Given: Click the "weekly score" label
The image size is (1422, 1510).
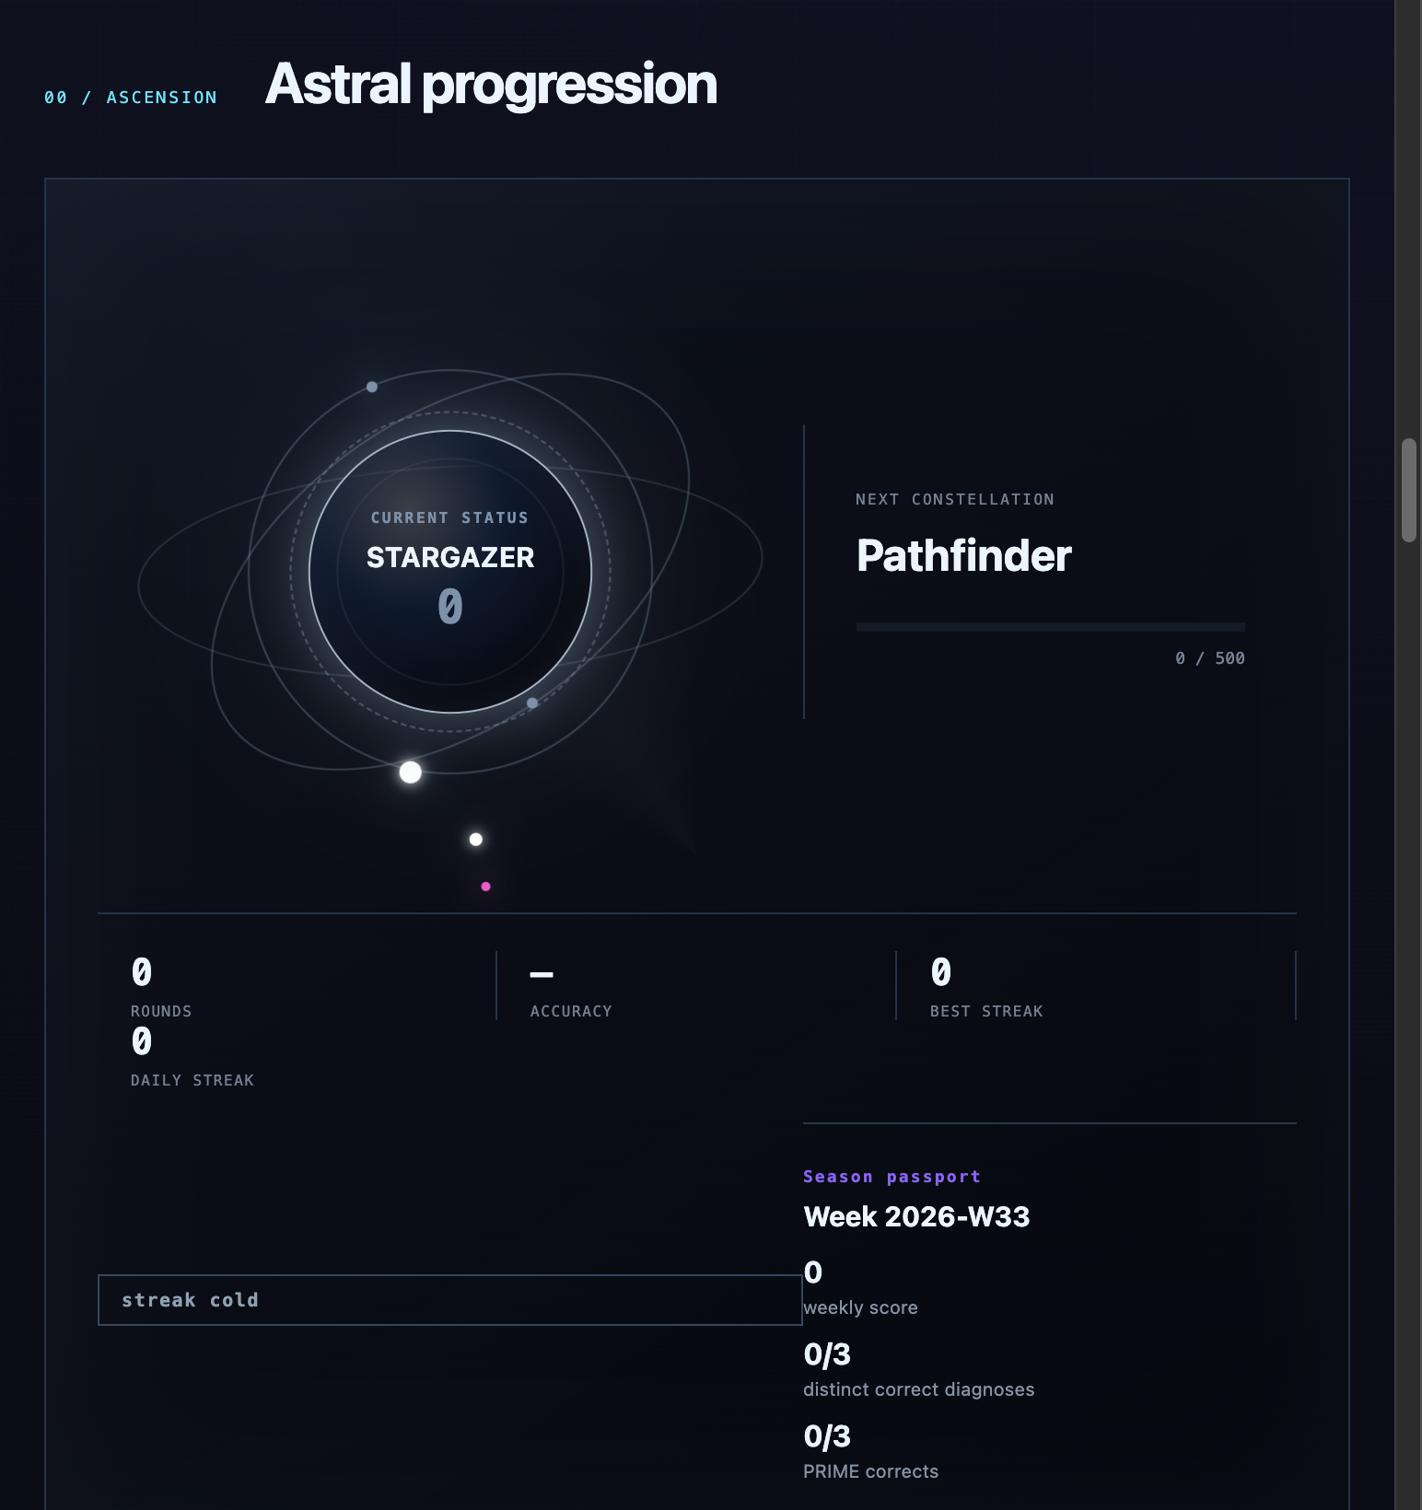Looking at the screenshot, I should 860,1307.
